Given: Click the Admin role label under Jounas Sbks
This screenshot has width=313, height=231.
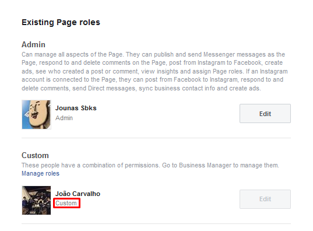Looking at the screenshot, I should tap(64, 118).
